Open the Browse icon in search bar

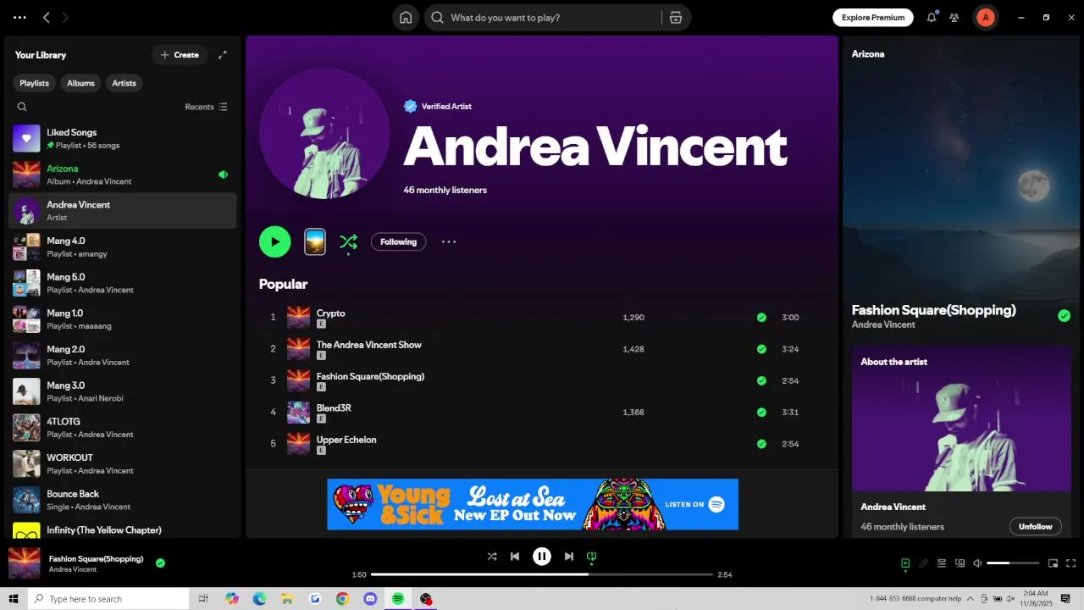pyautogui.click(x=675, y=18)
